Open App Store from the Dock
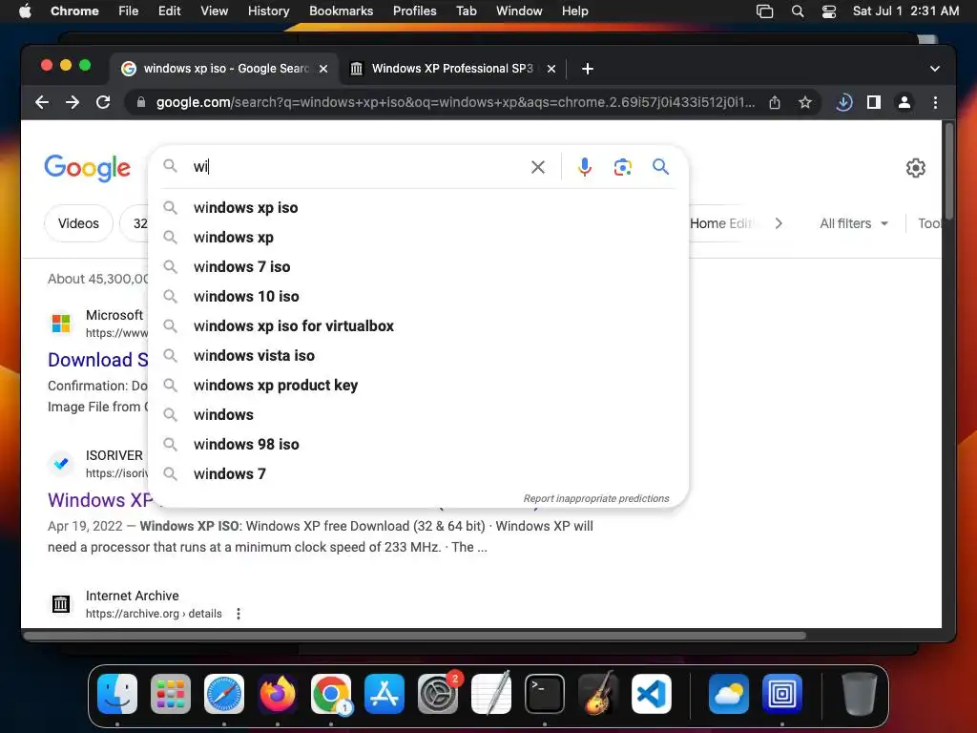977x733 pixels. 385,693
